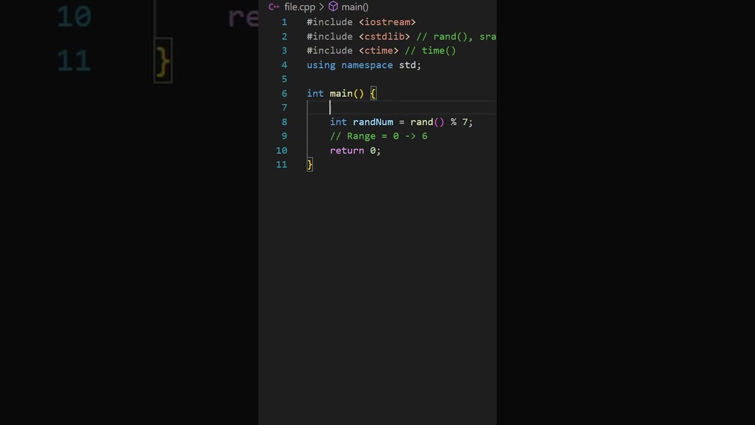Screen dimensions: 755x425
Task: Click line number 10 in gutter
Action: pos(281,151)
